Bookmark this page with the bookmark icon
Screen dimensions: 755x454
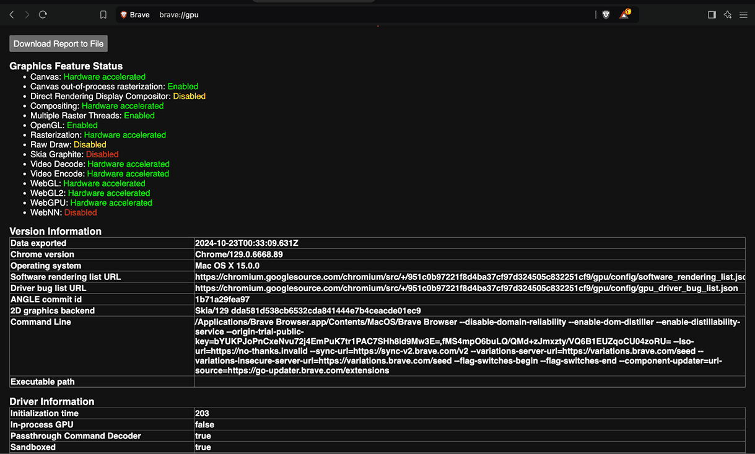(x=103, y=15)
